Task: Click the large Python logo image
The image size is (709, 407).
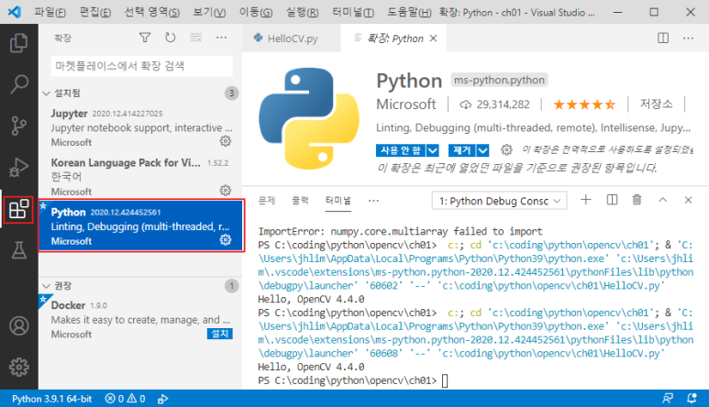Action: (309, 118)
